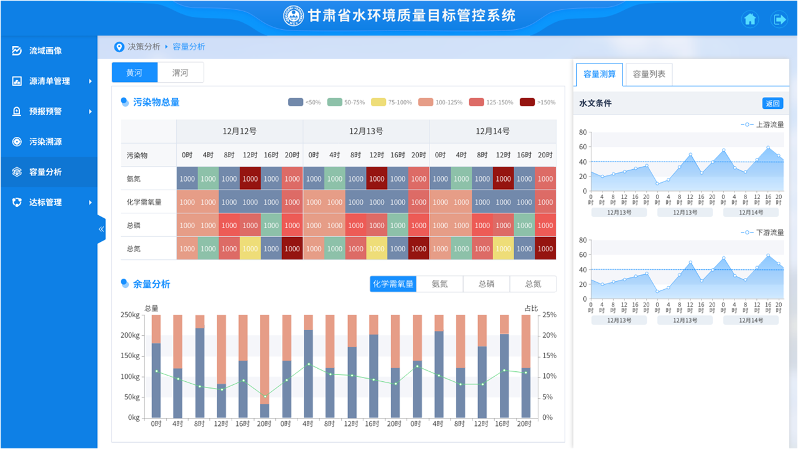798x449 pixels.
Task: Click the 源清单管理 sidebar icon
Action: click(x=17, y=81)
